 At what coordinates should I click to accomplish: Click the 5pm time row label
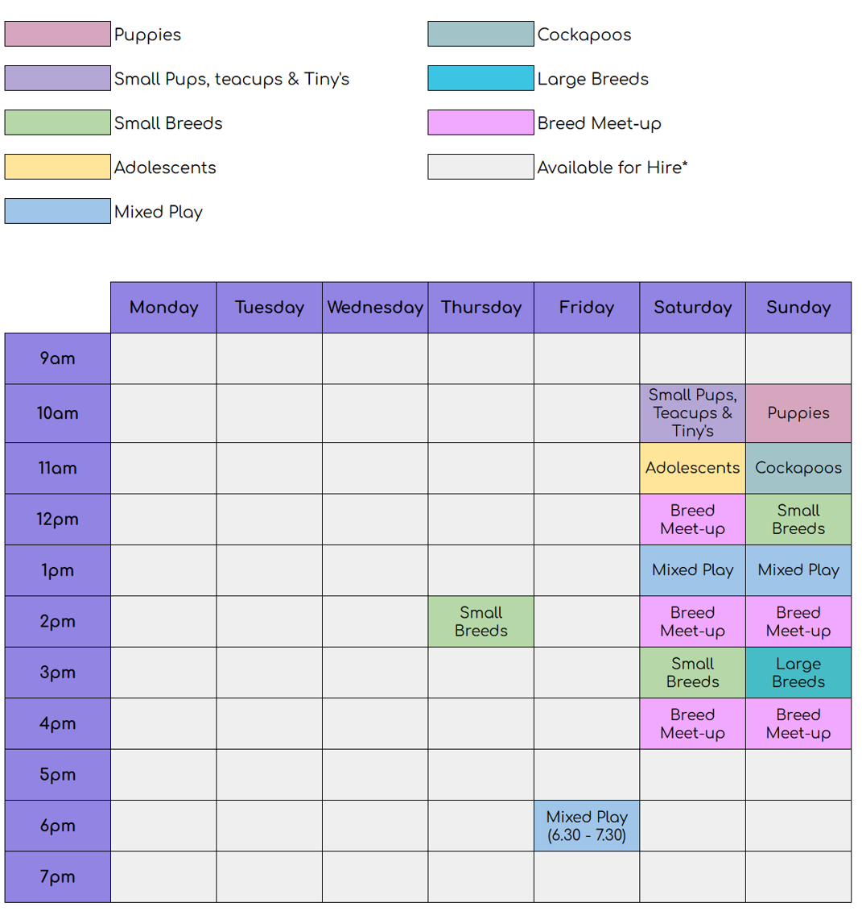point(57,775)
